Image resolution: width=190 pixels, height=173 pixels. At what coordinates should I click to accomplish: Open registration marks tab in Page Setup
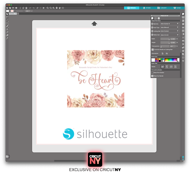[x=159, y=18]
